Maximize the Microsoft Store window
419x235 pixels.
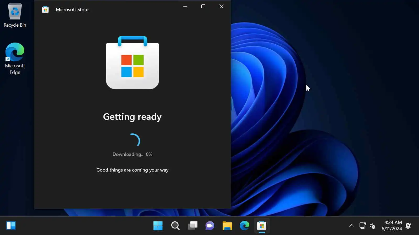(203, 7)
